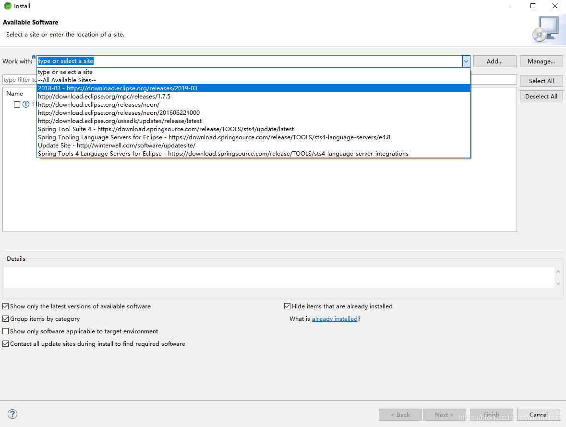Select the Update Site winterwell.com entry
Image resolution: width=566 pixels, height=427 pixels.
253,146
